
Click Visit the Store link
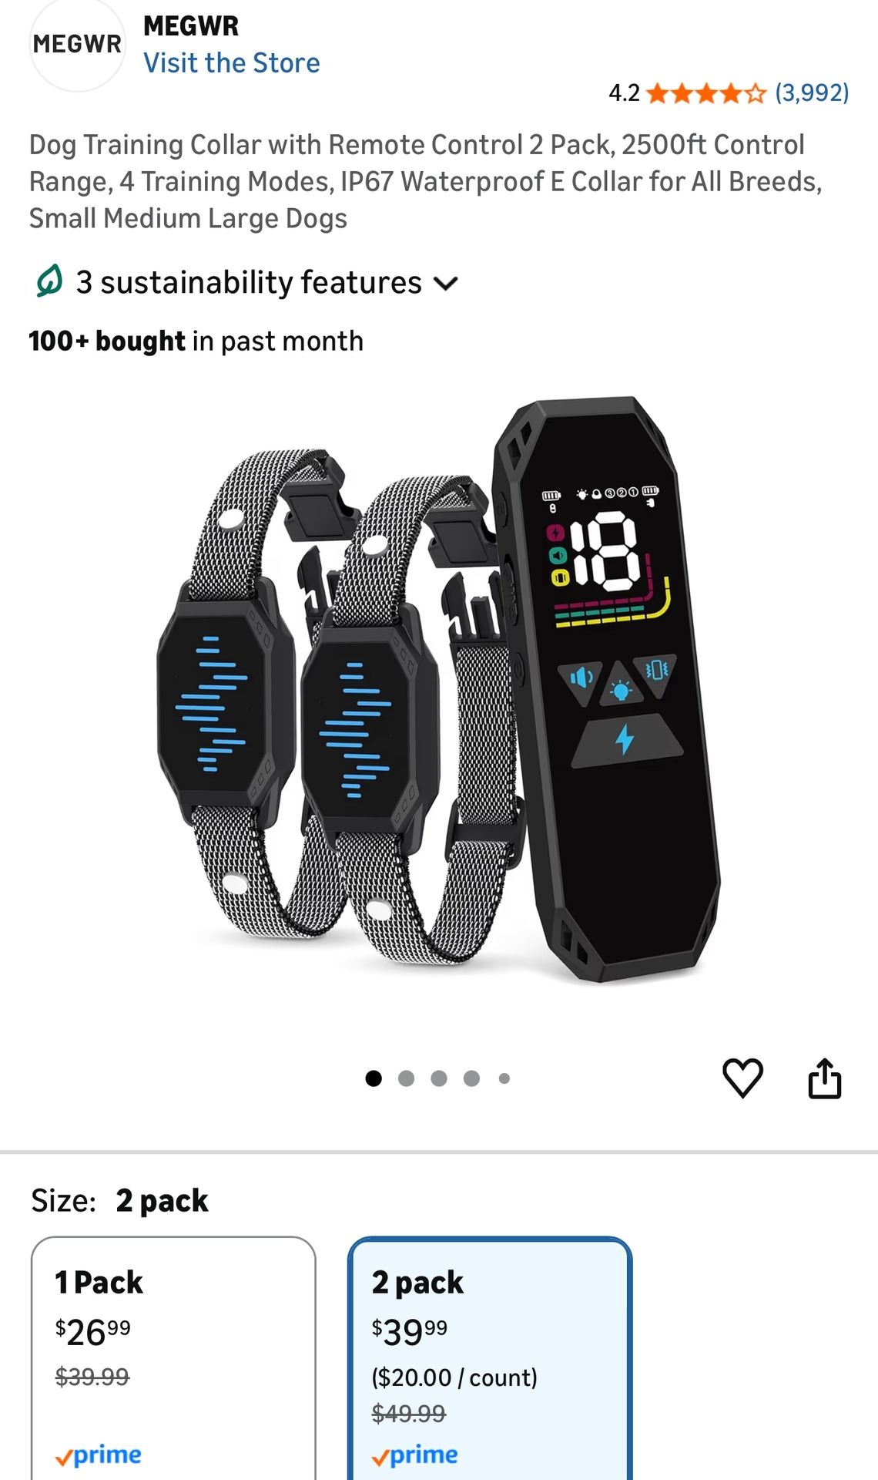232,62
